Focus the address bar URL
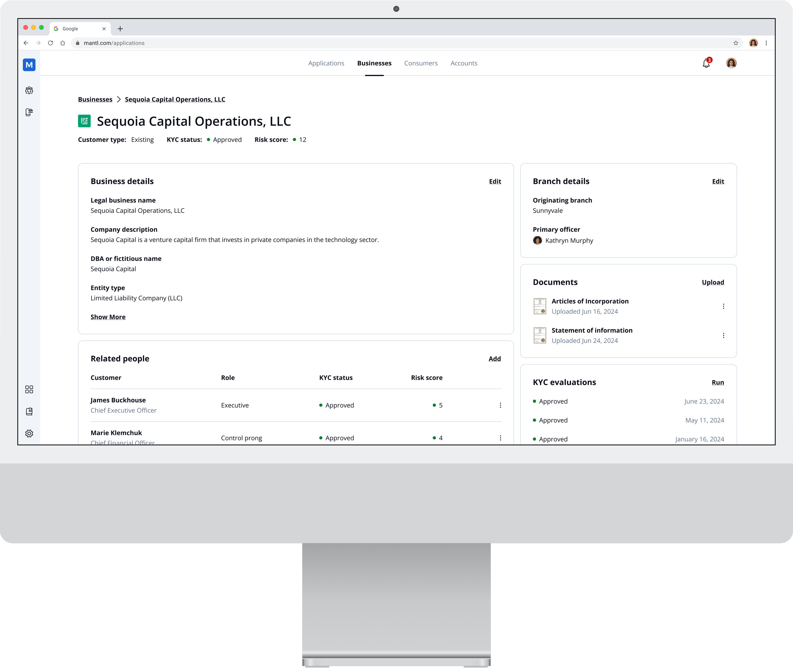The image size is (793, 668). 114,43
